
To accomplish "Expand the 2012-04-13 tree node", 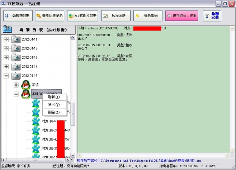I will [x=6, y=58].
